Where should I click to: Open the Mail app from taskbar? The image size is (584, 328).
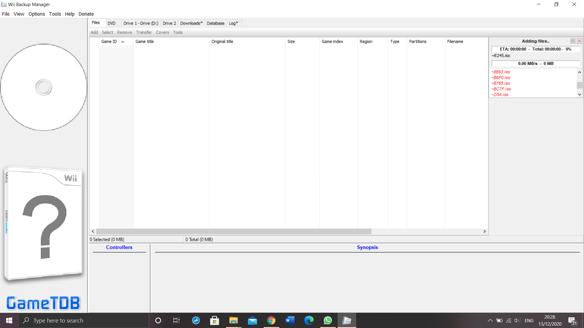click(x=252, y=320)
